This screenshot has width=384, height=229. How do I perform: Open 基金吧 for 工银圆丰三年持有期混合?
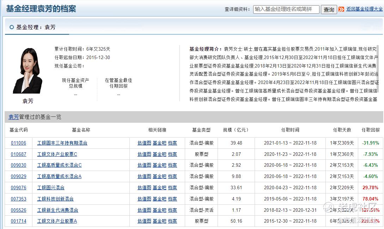point(159,143)
